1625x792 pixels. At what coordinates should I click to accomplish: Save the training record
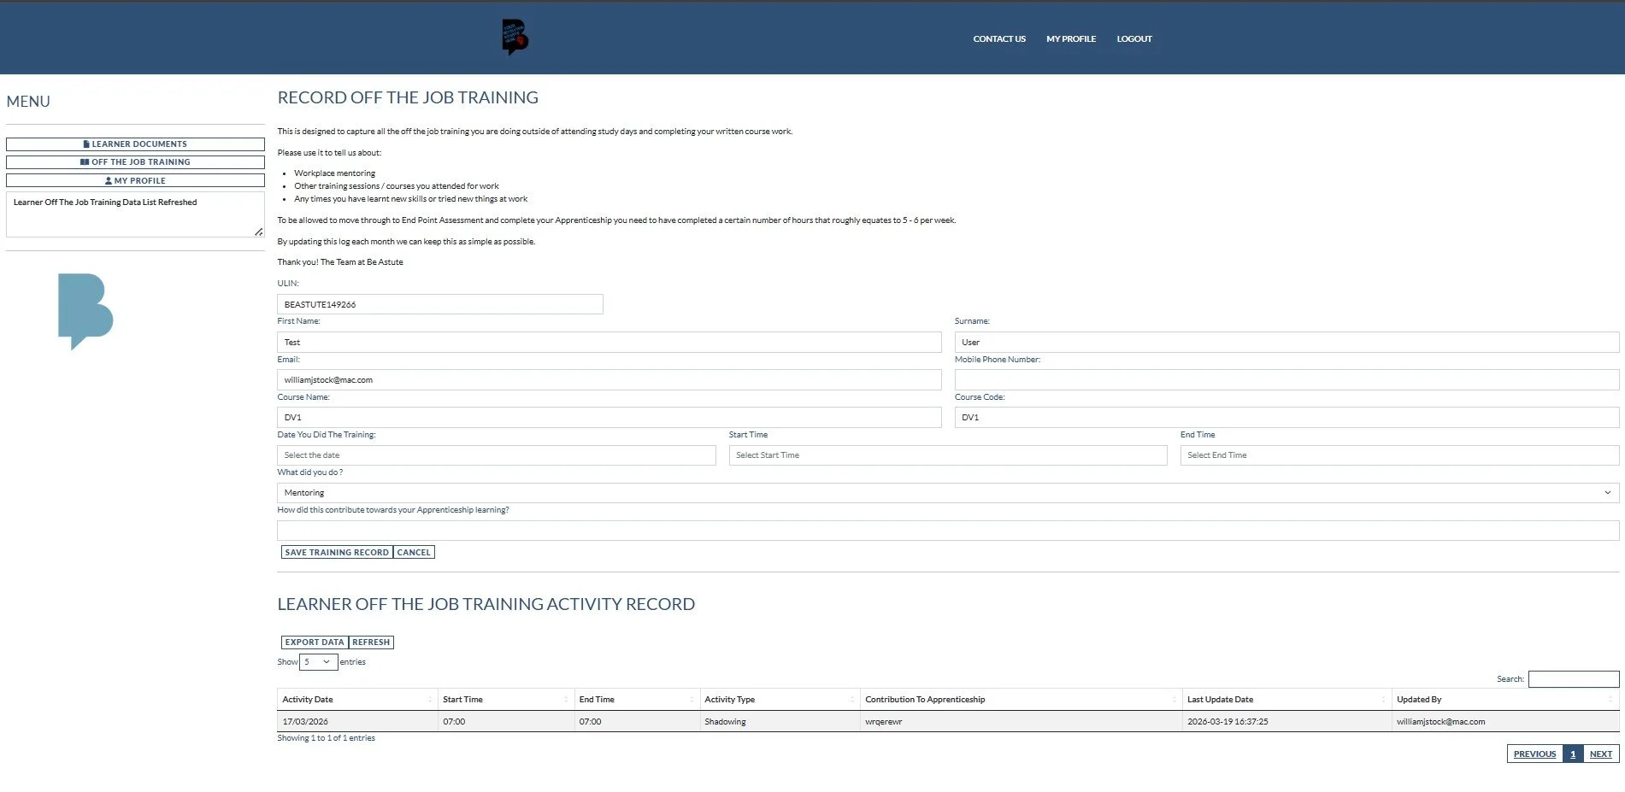click(x=337, y=553)
